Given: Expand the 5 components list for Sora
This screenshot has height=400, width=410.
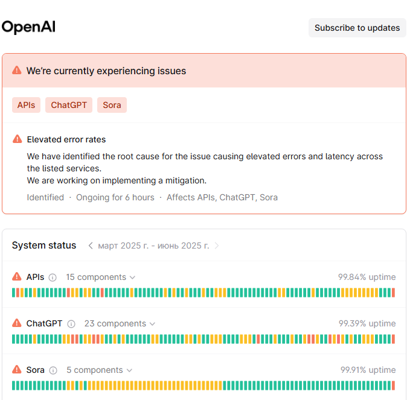Looking at the screenshot, I should pyautogui.click(x=99, y=370).
